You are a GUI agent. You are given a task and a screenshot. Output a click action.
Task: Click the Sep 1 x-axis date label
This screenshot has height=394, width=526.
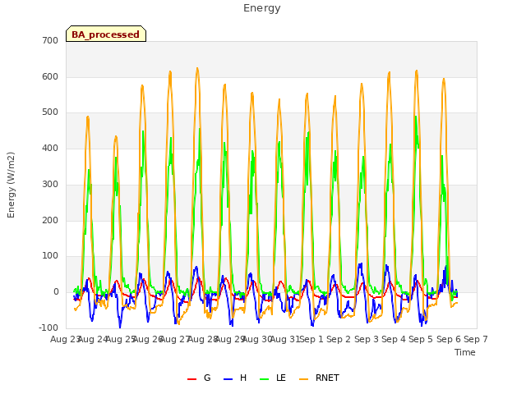coord(311,339)
